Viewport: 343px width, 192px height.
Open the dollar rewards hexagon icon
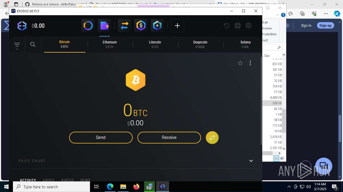[x=141, y=26]
